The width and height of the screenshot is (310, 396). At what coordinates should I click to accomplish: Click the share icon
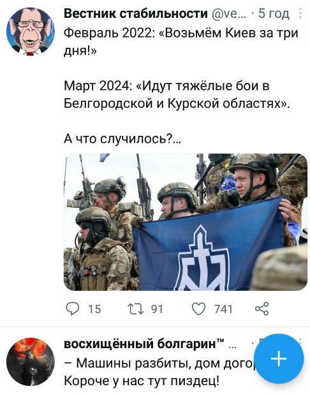(x=262, y=309)
